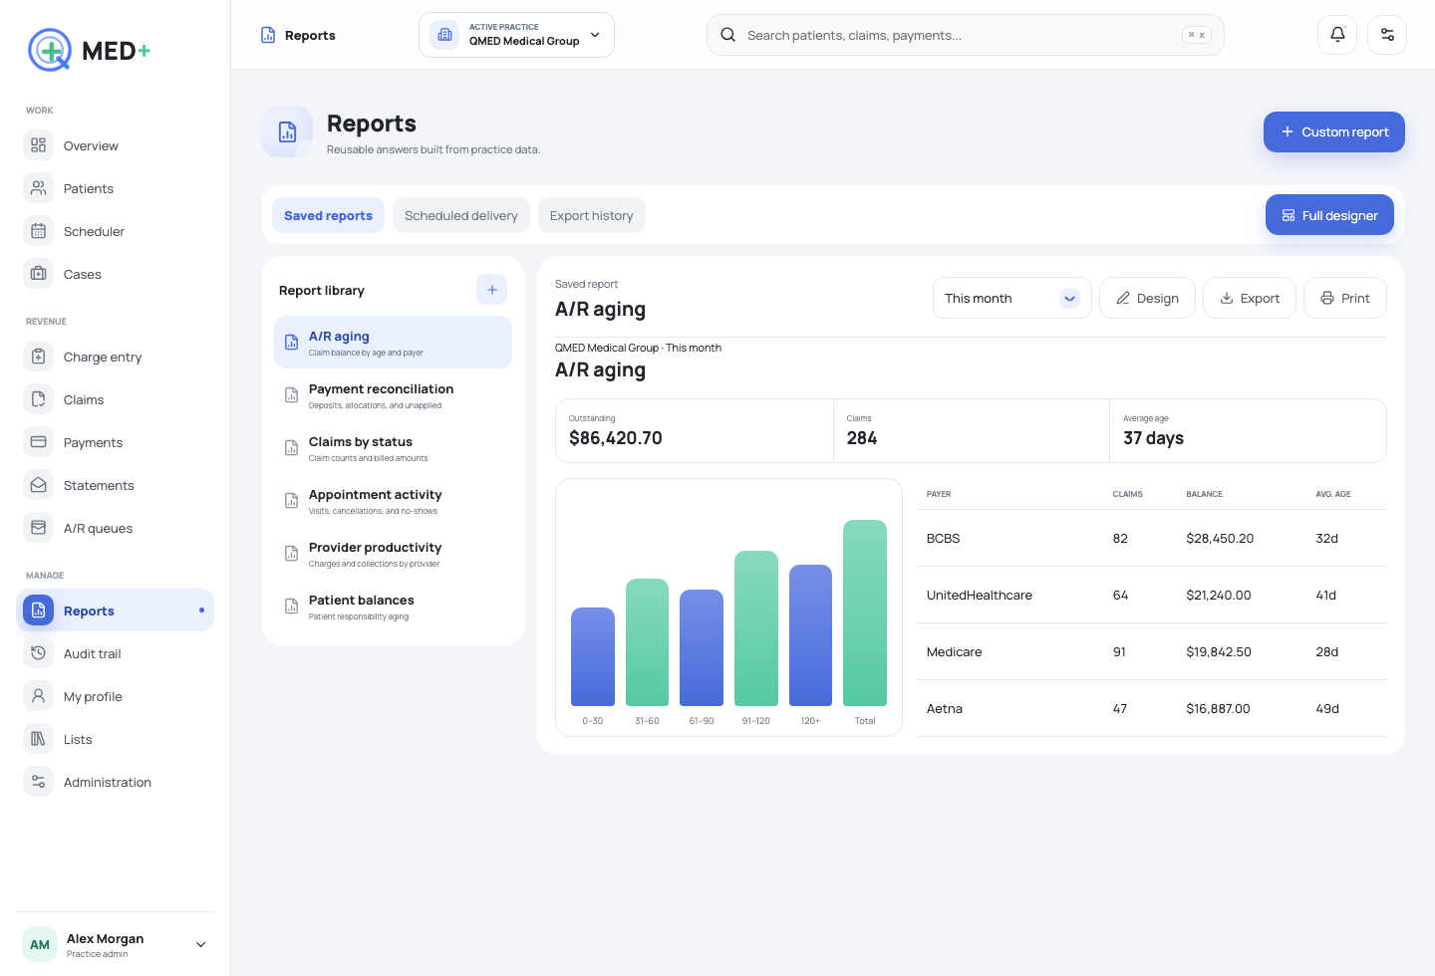Viewport: 1435px width, 976px height.
Task: Open the Statements envelope icon
Action: 38,485
